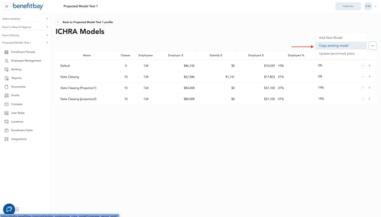Click State Classing (projection2) row dash action

[x=363, y=99]
